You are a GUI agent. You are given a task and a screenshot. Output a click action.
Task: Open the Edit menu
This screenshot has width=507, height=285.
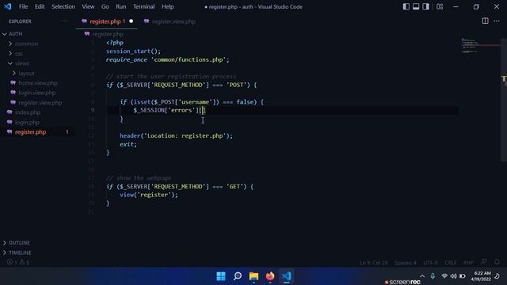40,6
